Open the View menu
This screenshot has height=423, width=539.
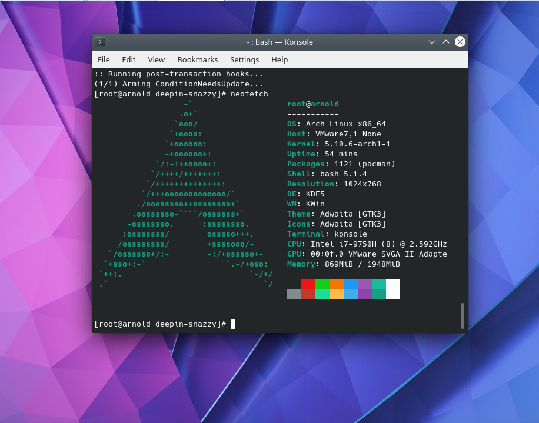[157, 60]
